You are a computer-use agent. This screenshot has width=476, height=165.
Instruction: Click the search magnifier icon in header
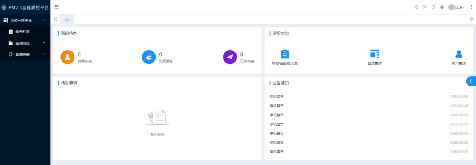(x=416, y=7)
